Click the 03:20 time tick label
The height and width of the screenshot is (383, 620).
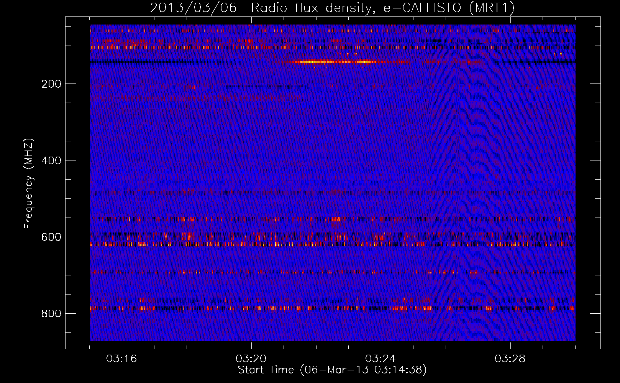click(x=251, y=359)
